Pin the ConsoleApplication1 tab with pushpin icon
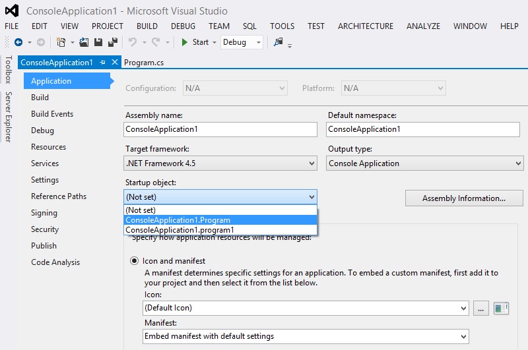The width and height of the screenshot is (528, 350). [x=102, y=63]
